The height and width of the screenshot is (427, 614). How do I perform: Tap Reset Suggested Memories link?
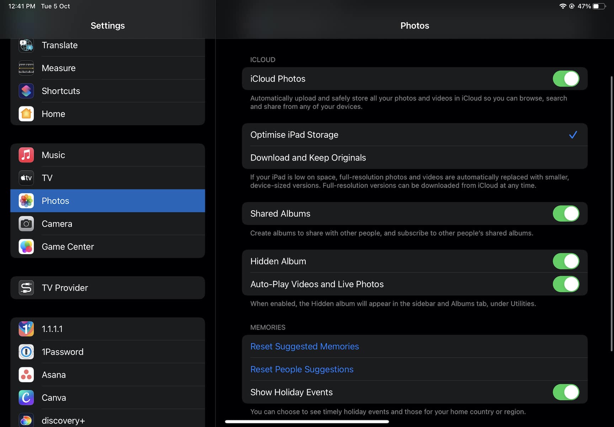[x=304, y=347]
